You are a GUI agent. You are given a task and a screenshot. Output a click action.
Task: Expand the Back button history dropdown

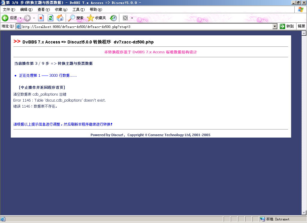point(21,18)
